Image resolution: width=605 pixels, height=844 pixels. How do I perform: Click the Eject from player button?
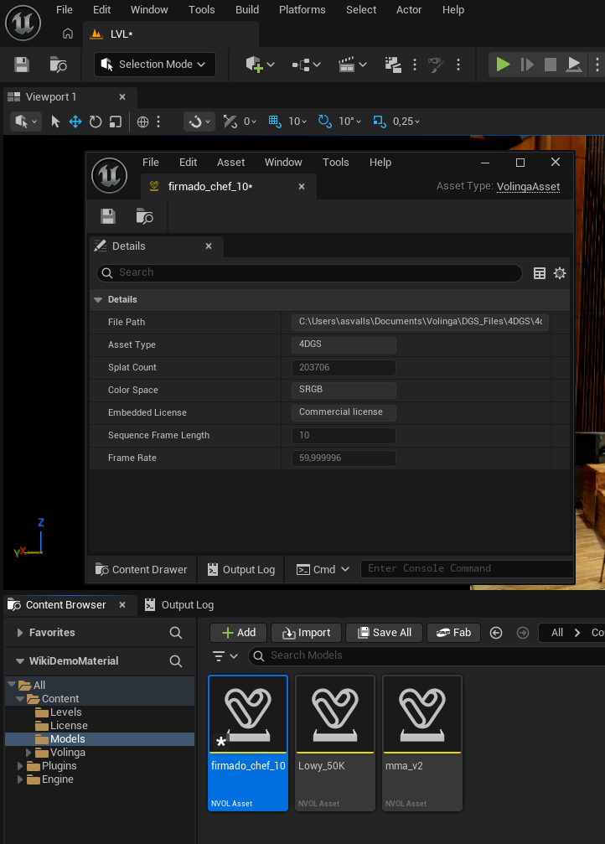574,65
